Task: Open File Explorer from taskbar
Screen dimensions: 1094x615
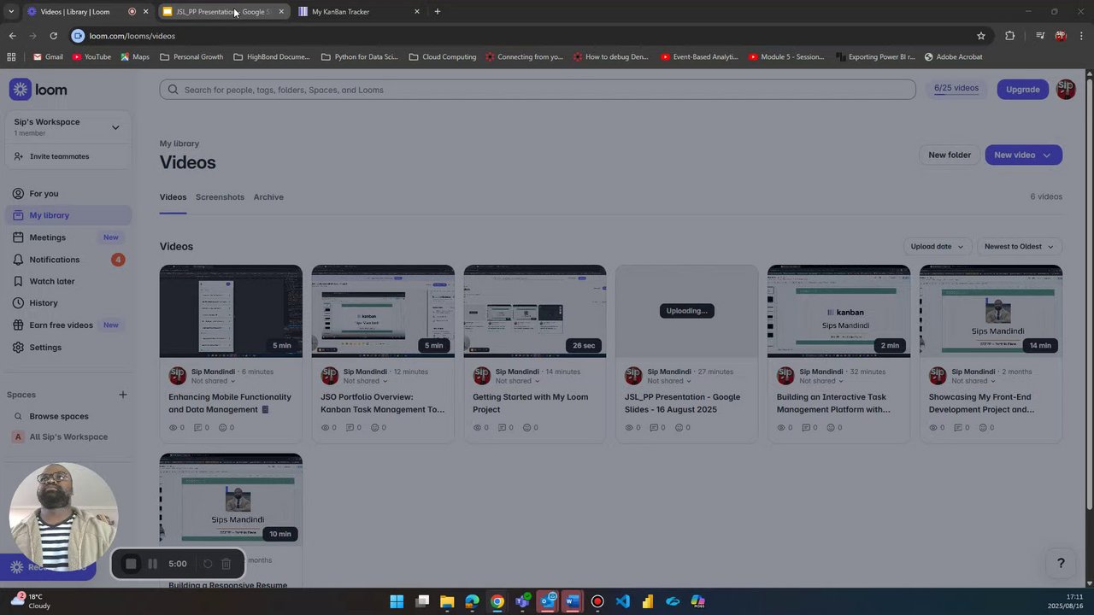Action: pyautogui.click(x=447, y=601)
